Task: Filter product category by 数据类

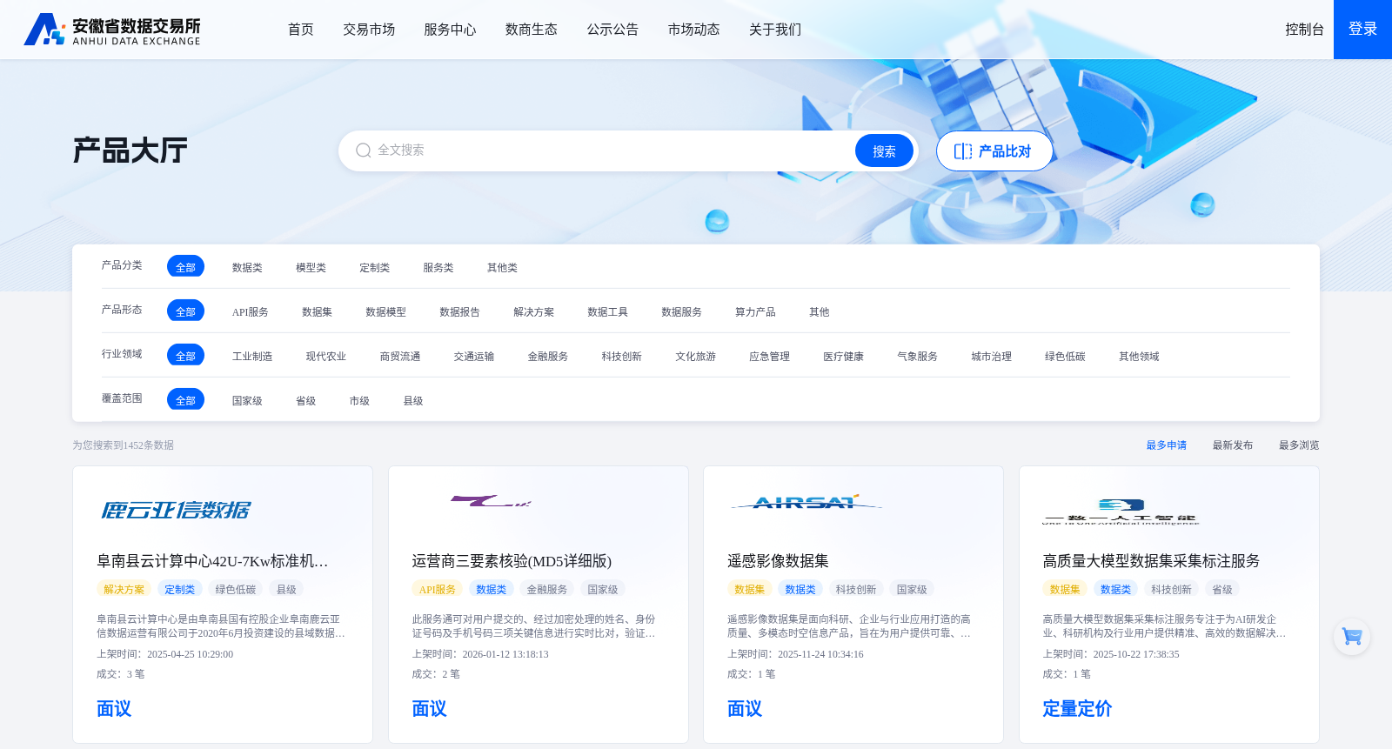Action: pyautogui.click(x=247, y=267)
